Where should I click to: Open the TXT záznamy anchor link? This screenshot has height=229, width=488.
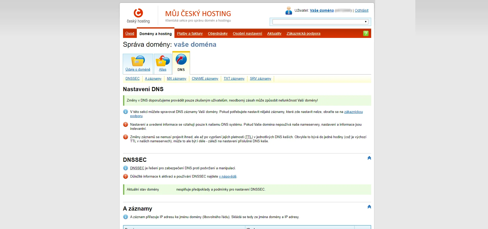tap(234, 79)
